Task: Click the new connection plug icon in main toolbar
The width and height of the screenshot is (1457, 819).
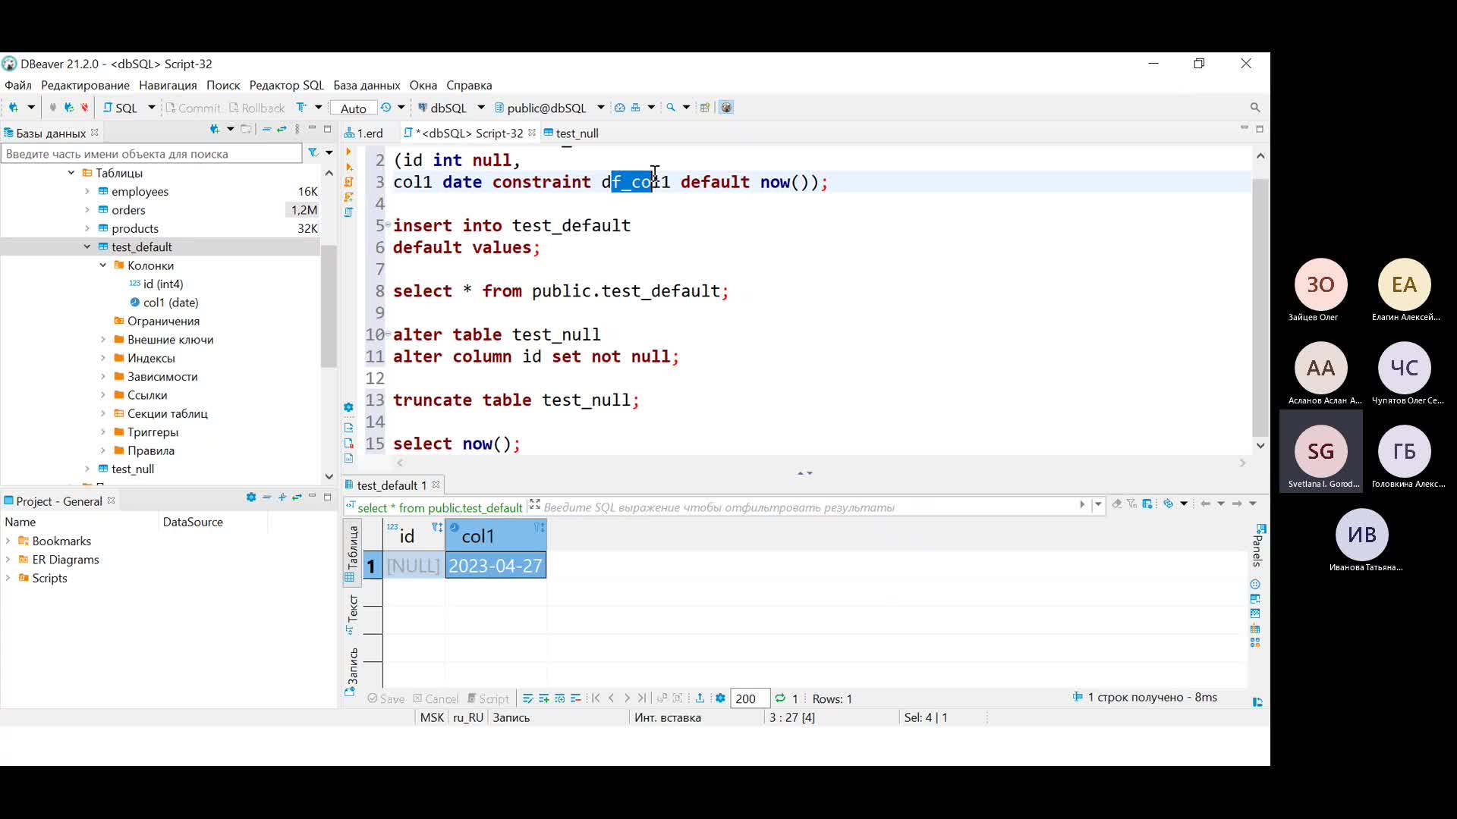Action: [12, 108]
